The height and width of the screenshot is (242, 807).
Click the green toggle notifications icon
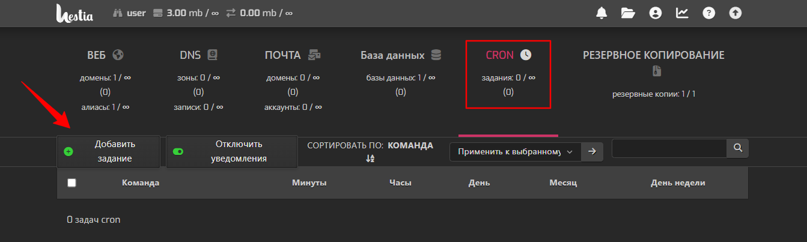pyautogui.click(x=178, y=151)
